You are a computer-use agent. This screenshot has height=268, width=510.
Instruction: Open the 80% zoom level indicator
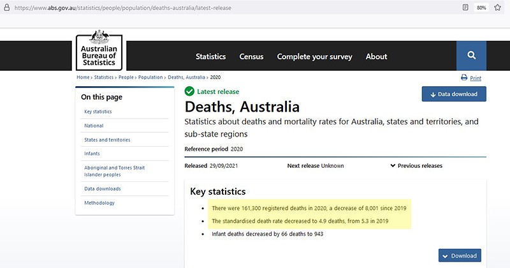tap(481, 8)
